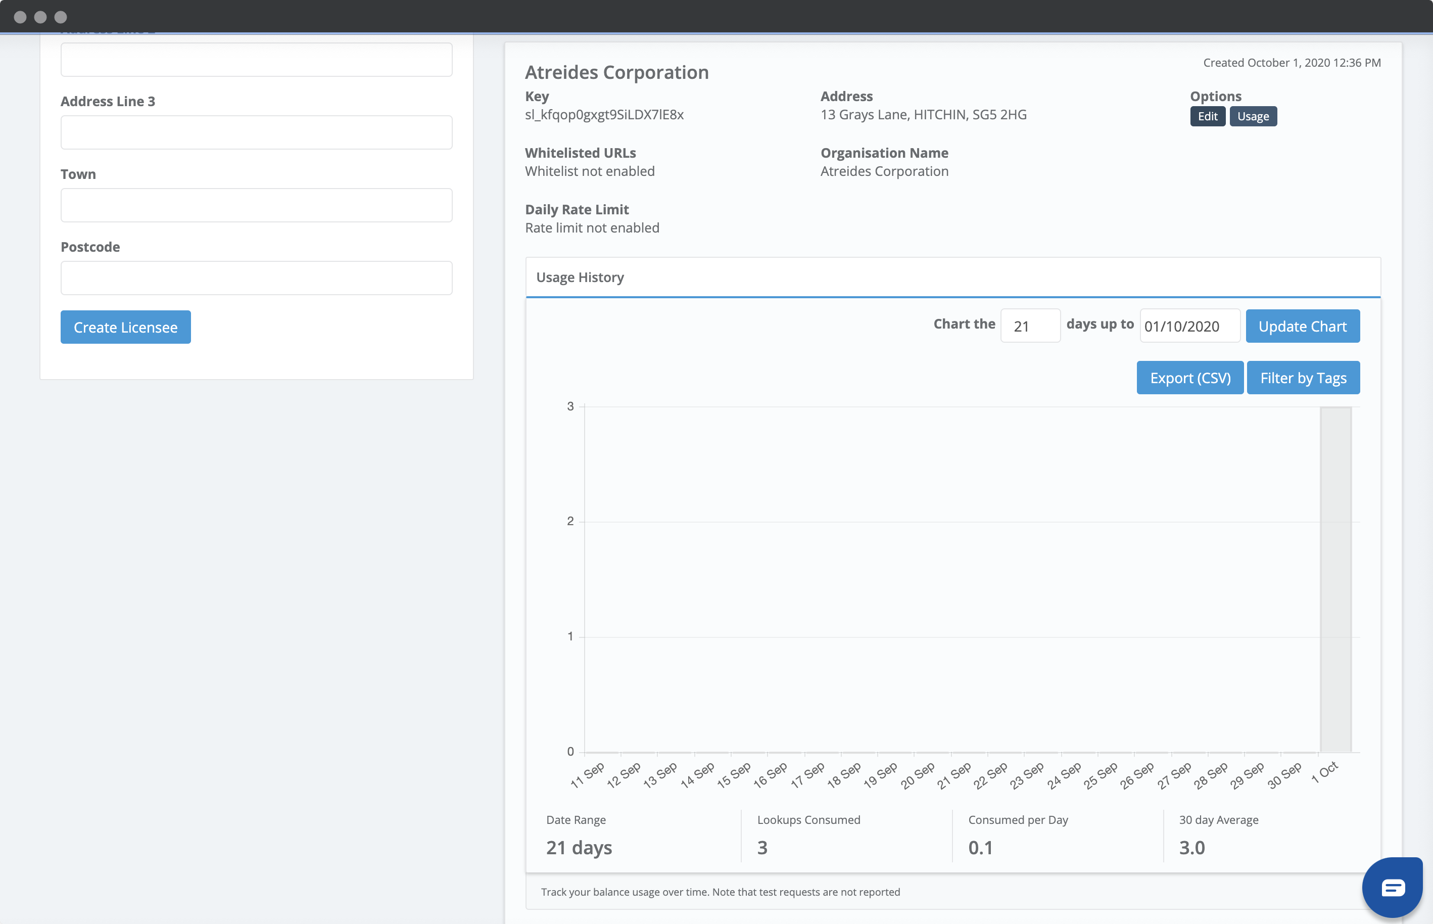Screen dimensions: 1433x924
Task: Select the 30 day Average value 3.0
Action: point(1191,847)
